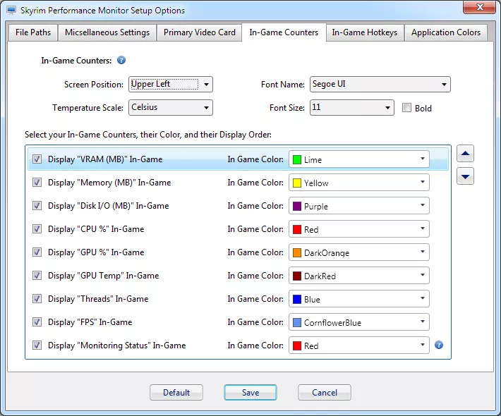Uncheck Display Threads In-Game

pos(37,299)
